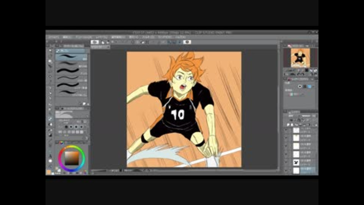Select the Pen tool
This screenshot has width=364, height=205.
coord(50,88)
